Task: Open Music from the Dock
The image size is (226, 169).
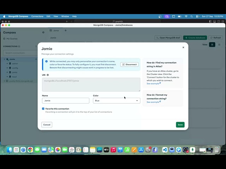Action: [x=113, y=150]
